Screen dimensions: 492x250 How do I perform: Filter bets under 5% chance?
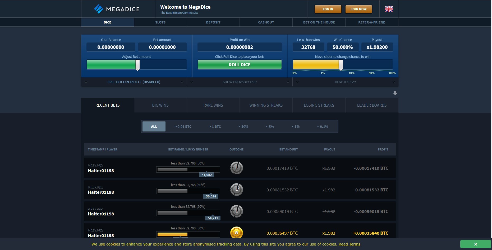pyautogui.click(x=270, y=127)
